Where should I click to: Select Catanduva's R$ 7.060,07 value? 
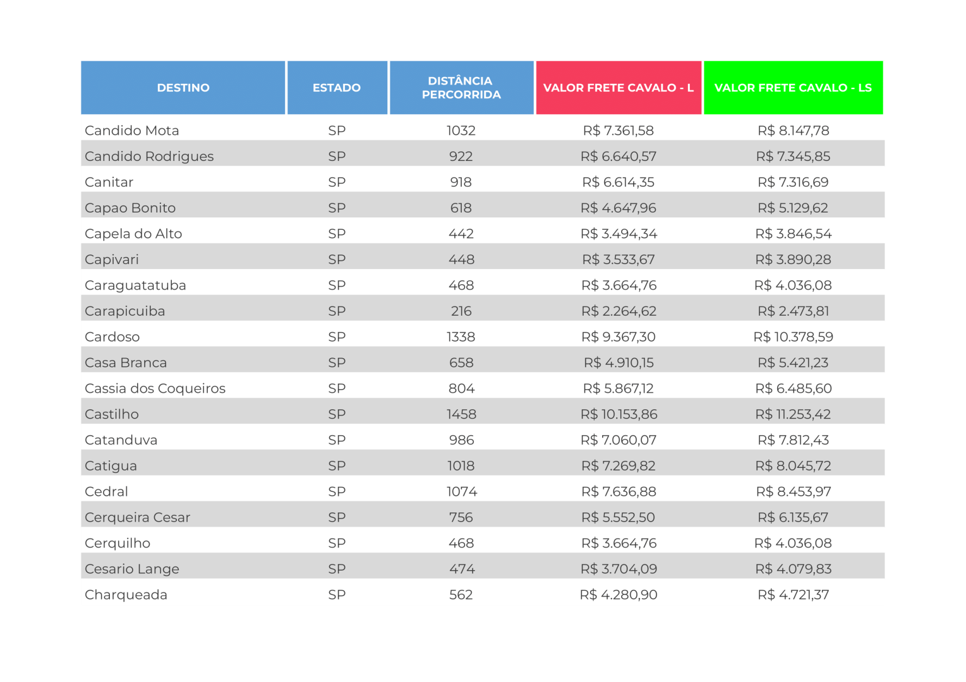pos(618,440)
